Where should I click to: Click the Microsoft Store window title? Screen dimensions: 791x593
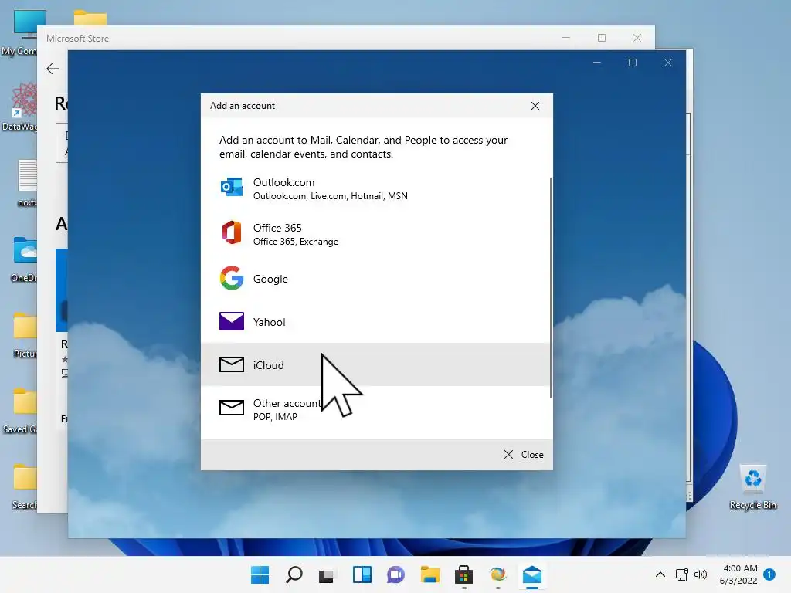[x=78, y=39]
